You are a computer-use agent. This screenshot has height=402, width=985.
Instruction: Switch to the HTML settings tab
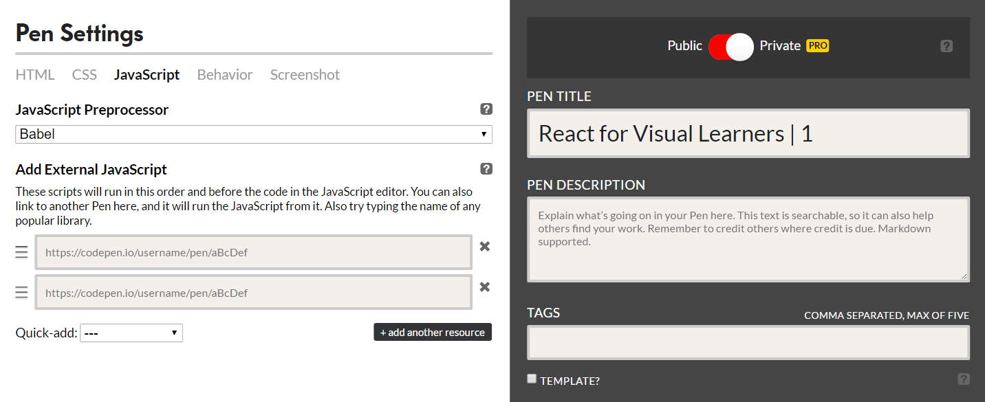click(35, 75)
